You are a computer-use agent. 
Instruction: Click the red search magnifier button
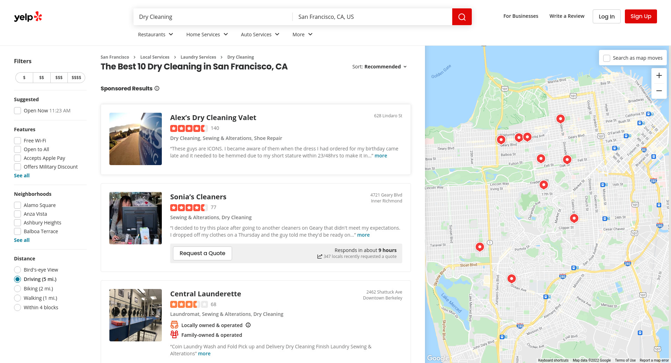click(462, 17)
